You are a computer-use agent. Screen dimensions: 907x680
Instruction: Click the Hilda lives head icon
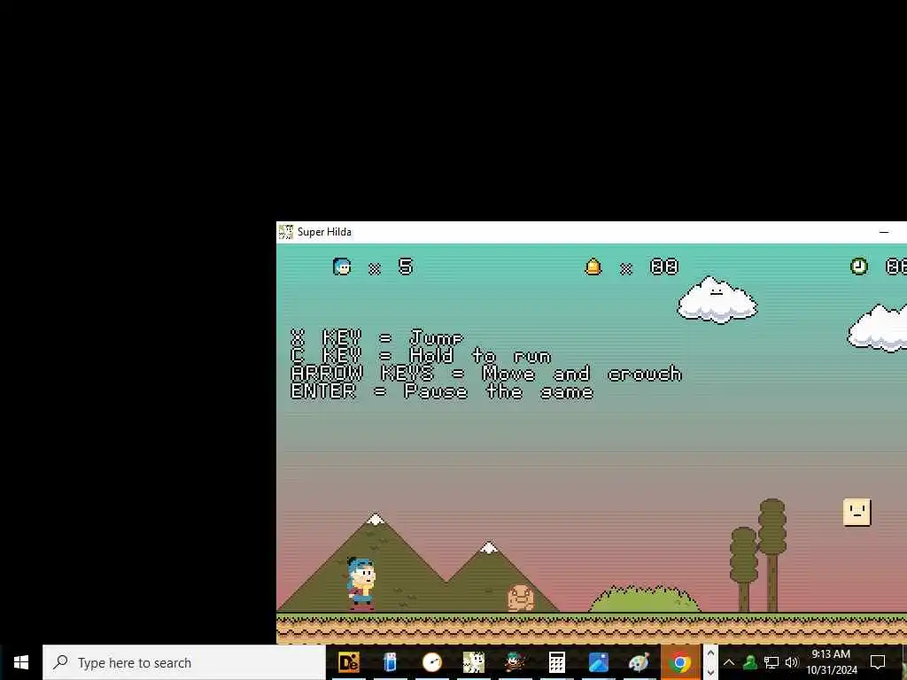pos(343,267)
